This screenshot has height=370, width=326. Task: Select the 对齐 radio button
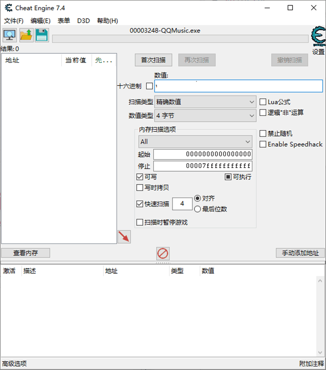(198, 198)
